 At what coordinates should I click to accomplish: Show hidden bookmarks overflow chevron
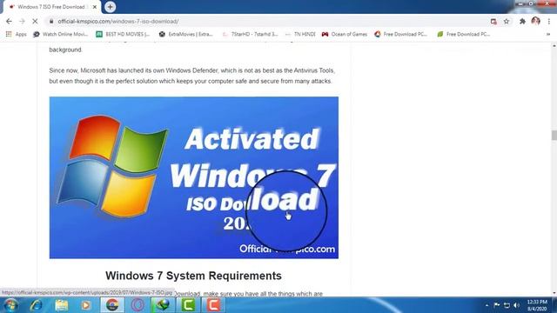[548, 35]
